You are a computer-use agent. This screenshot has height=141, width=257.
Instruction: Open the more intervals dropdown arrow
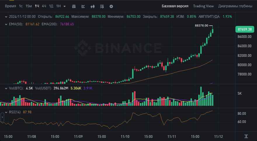pos(65,6)
